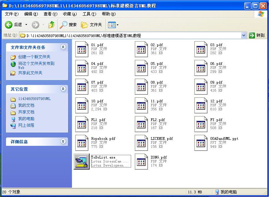Viewport: 269px width, 197px height.
Task: Click the 11.3 MB status bar entry
Action: pos(195,192)
